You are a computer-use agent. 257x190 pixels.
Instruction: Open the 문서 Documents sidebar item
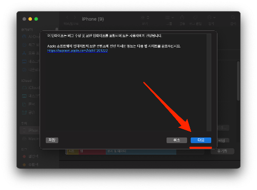point(29,104)
